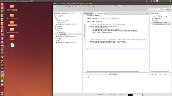Open the Terminal launcher icon

coord(2,46)
